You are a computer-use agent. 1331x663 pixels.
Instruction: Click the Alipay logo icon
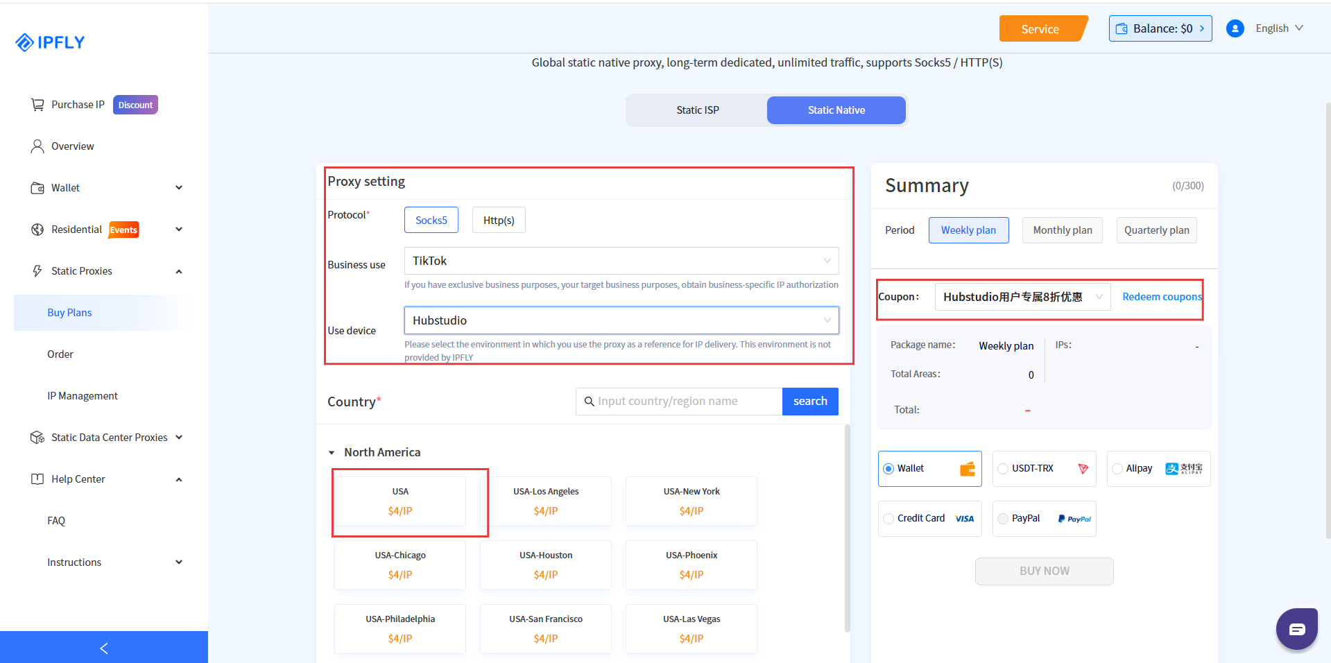[1184, 469]
